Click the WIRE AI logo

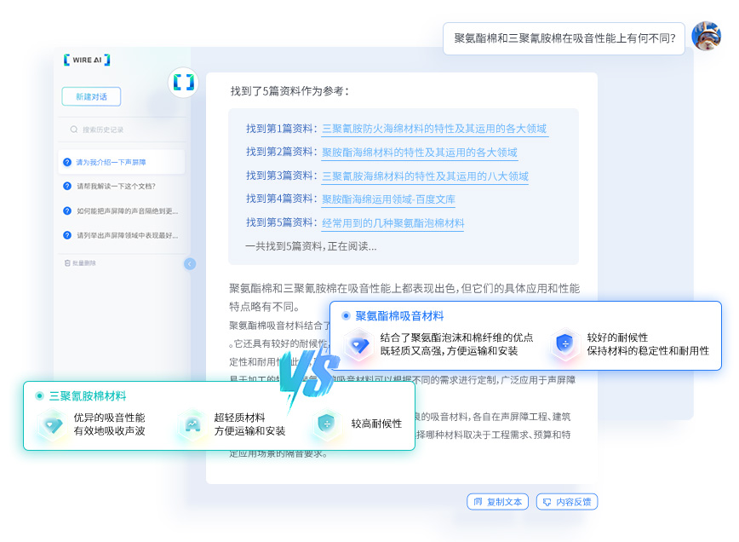click(87, 60)
